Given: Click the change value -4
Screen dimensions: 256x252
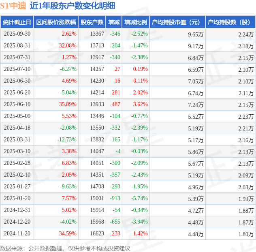Looking at the screenshot, I should (x=118, y=151).
